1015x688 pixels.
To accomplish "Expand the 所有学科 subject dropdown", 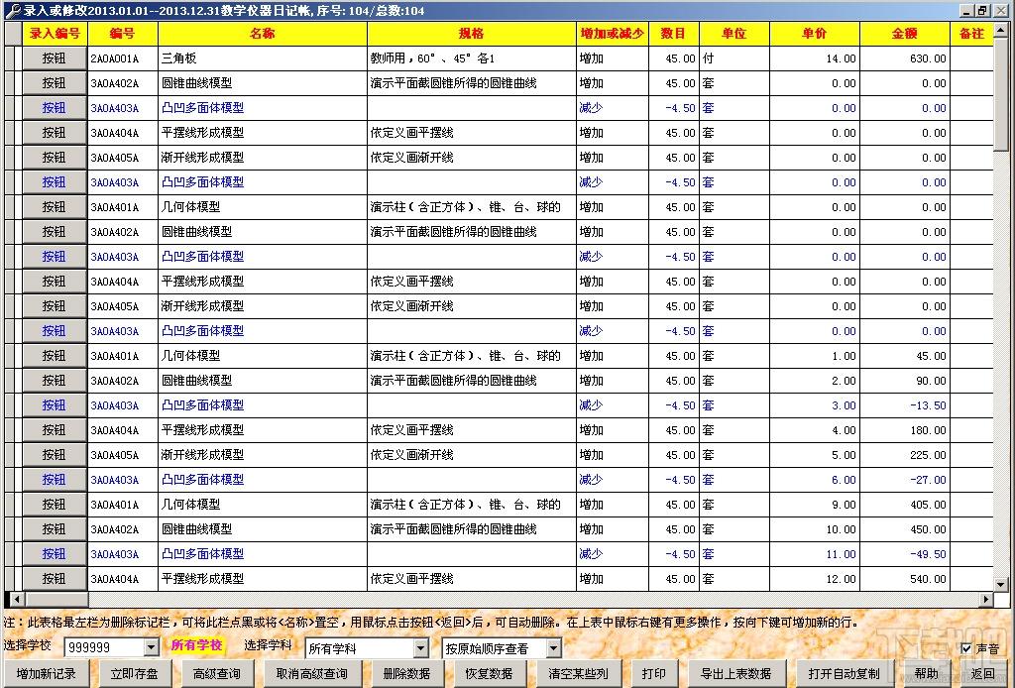I will (x=420, y=648).
